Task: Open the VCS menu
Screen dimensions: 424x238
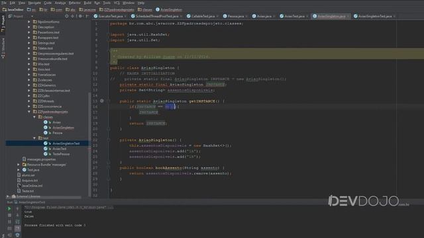Action: click(x=117, y=3)
